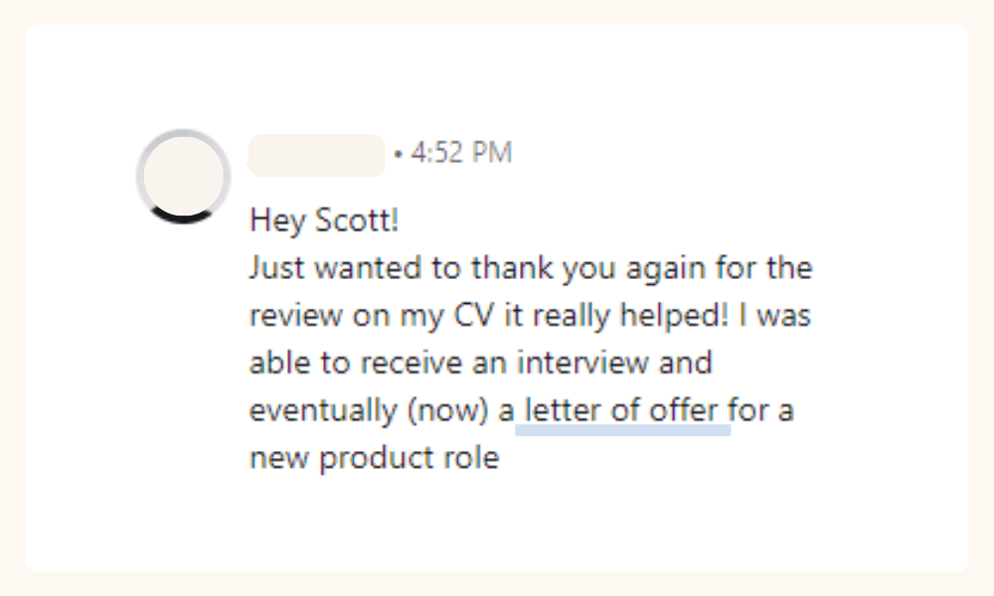Click the words "I was" ending third line

[x=774, y=316]
